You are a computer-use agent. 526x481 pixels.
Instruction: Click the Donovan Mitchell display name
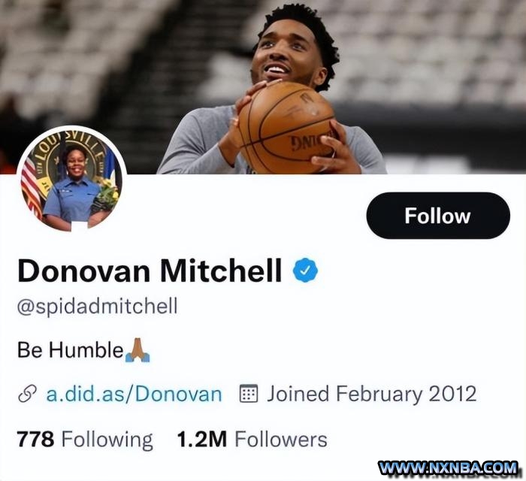150,271
